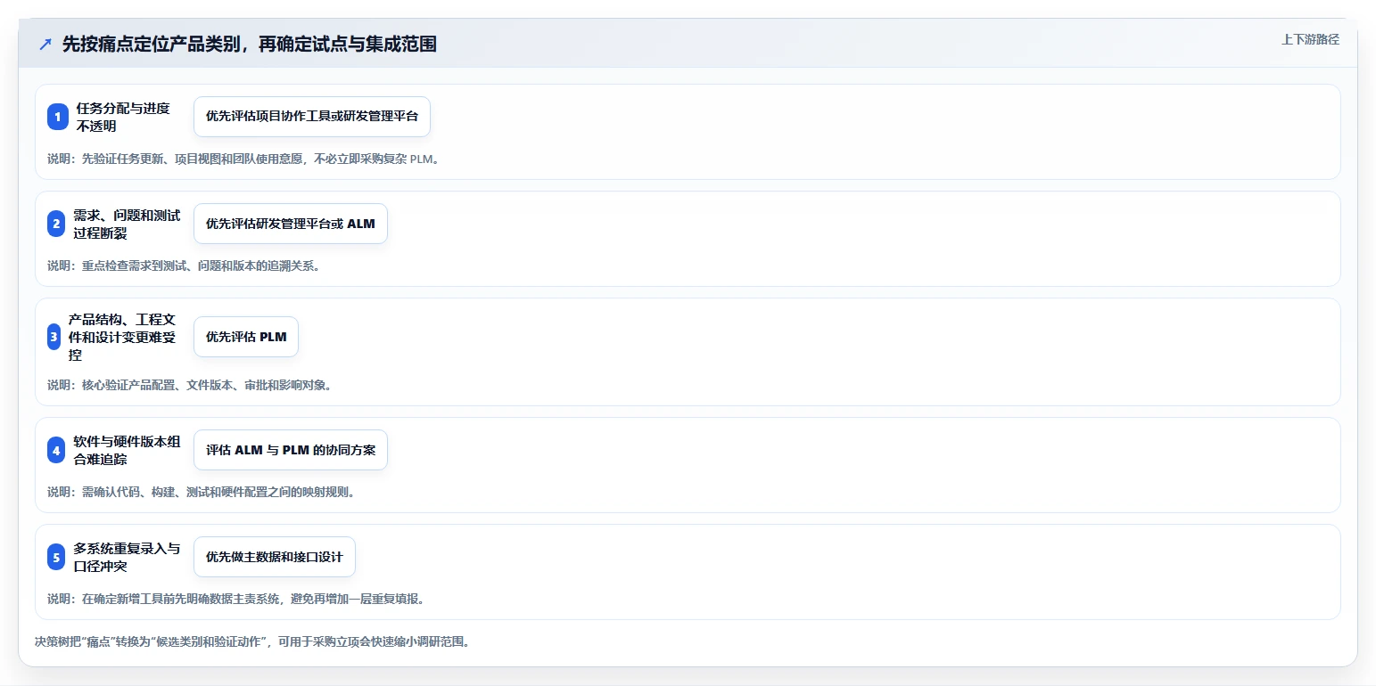Select 评估 ALM 与 PLM 的协同方案 box
Image resolution: width=1376 pixels, height=686 pixels.
click(x=291, y=450)
